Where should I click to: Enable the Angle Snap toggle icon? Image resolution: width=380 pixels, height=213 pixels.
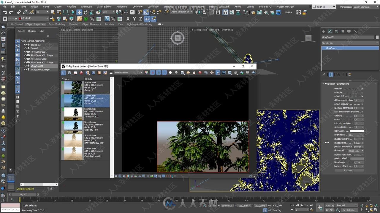pyautogui.click(x=146, y=12)
